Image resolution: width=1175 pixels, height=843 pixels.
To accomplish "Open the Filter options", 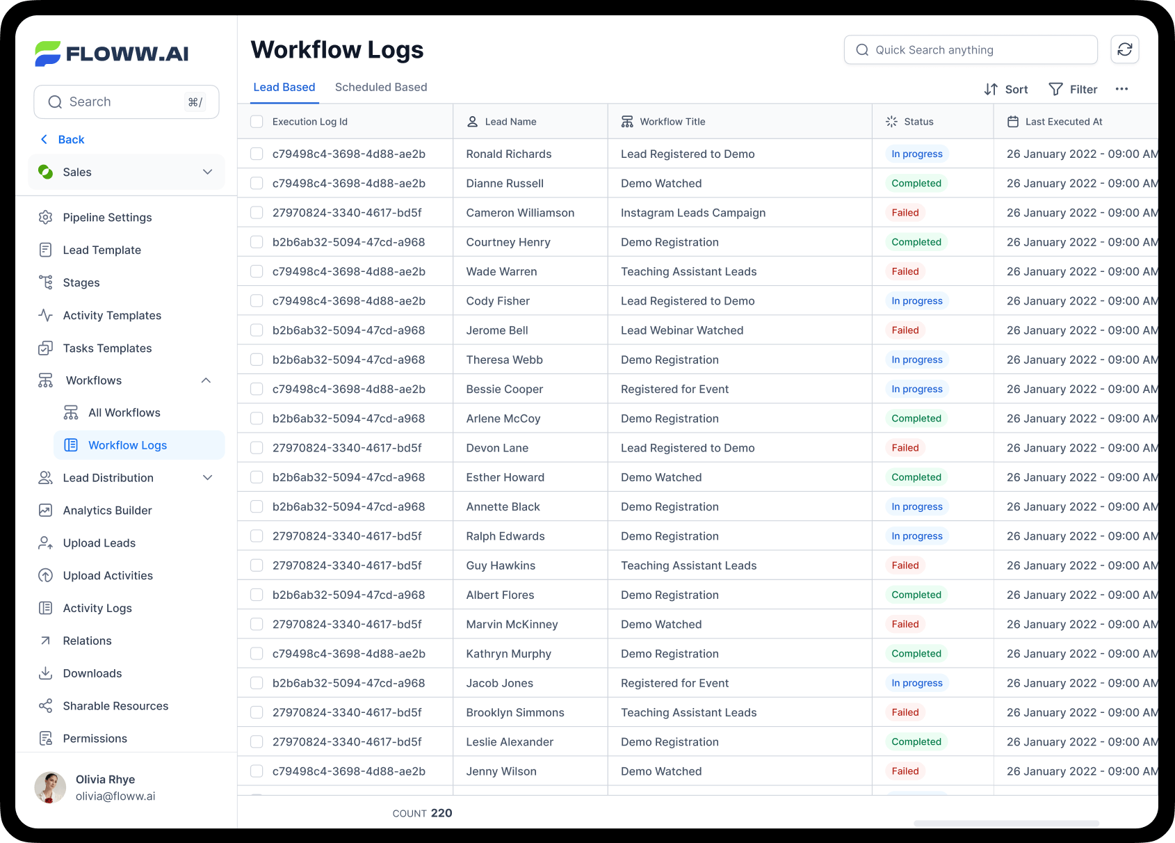I will click(1073, 89).
